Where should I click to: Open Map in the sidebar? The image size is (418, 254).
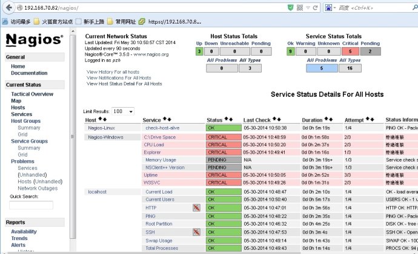pyautogui.click(x=16, y=100)
